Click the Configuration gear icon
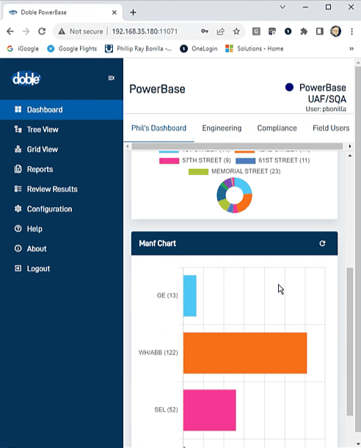This screenshot has width=361, height=448. tap(18, 209)
